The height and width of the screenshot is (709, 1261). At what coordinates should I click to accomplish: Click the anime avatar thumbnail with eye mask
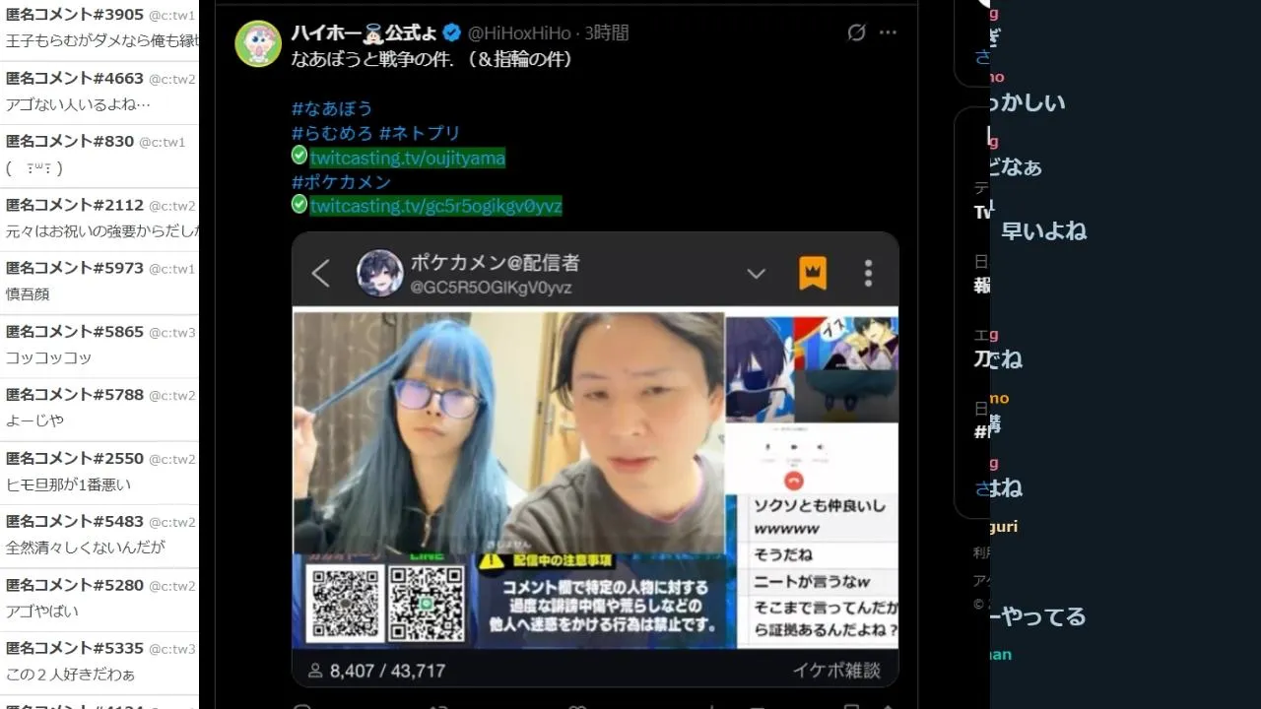(759, 368)
